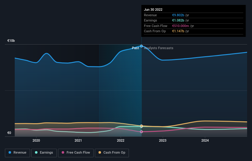Toggle the Earnings legend button
This screenshot has height=161, width=252.
44,153
